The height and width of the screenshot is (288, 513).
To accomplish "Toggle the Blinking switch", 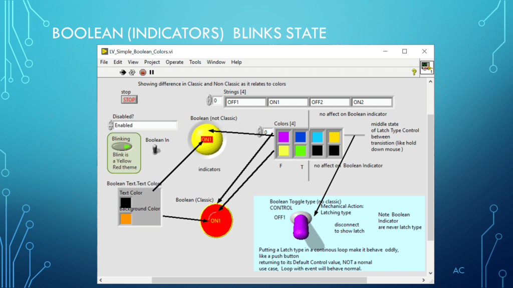I will coord(121,147).
